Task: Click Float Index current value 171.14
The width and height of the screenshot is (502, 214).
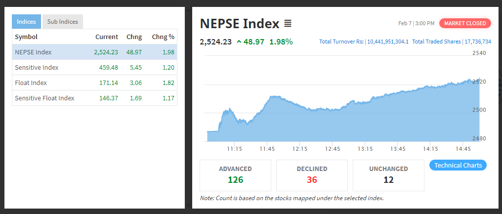Action: [109, 83]
